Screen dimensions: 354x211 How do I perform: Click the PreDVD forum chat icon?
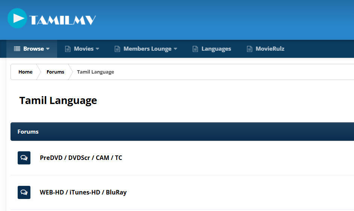click(x=24, y=158)
